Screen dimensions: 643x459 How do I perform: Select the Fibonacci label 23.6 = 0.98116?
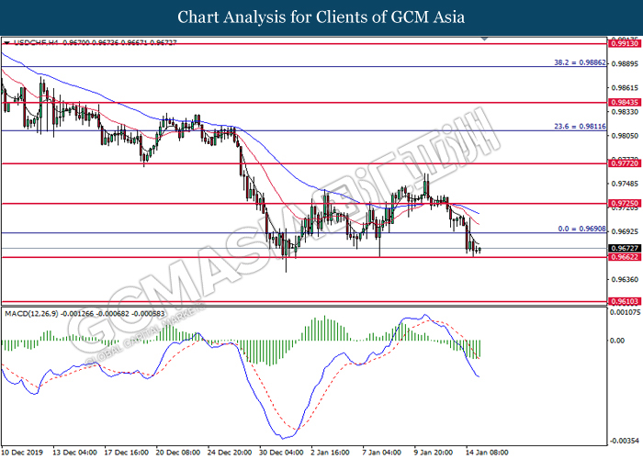pos(580,127)
